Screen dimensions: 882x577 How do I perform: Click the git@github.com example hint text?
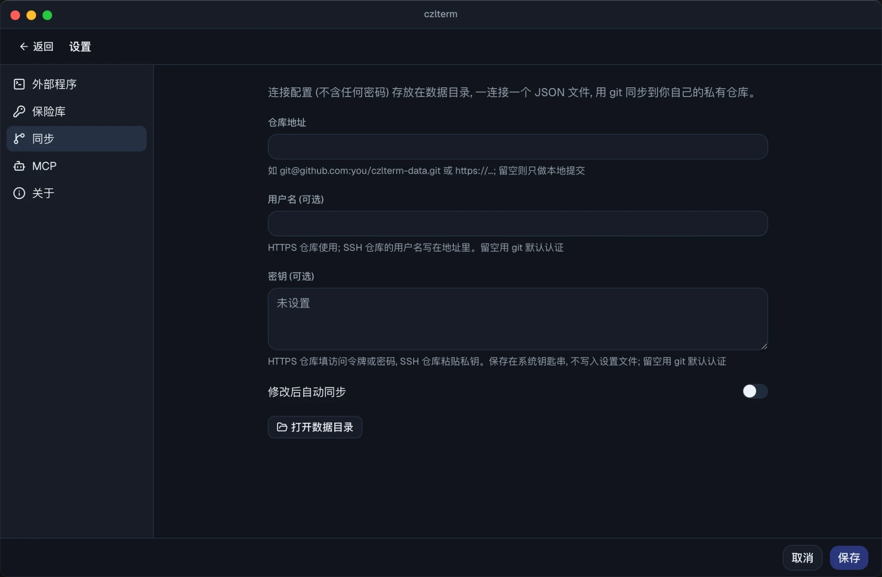[x=426, y=171]
